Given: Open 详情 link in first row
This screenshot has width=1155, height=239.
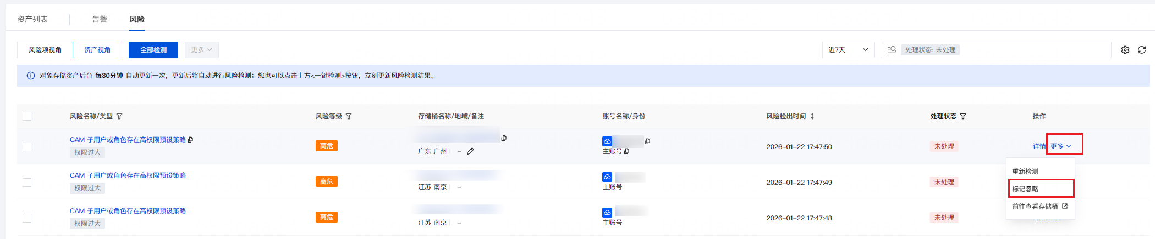Looking at the screenshot, I should coord(1038,146).
